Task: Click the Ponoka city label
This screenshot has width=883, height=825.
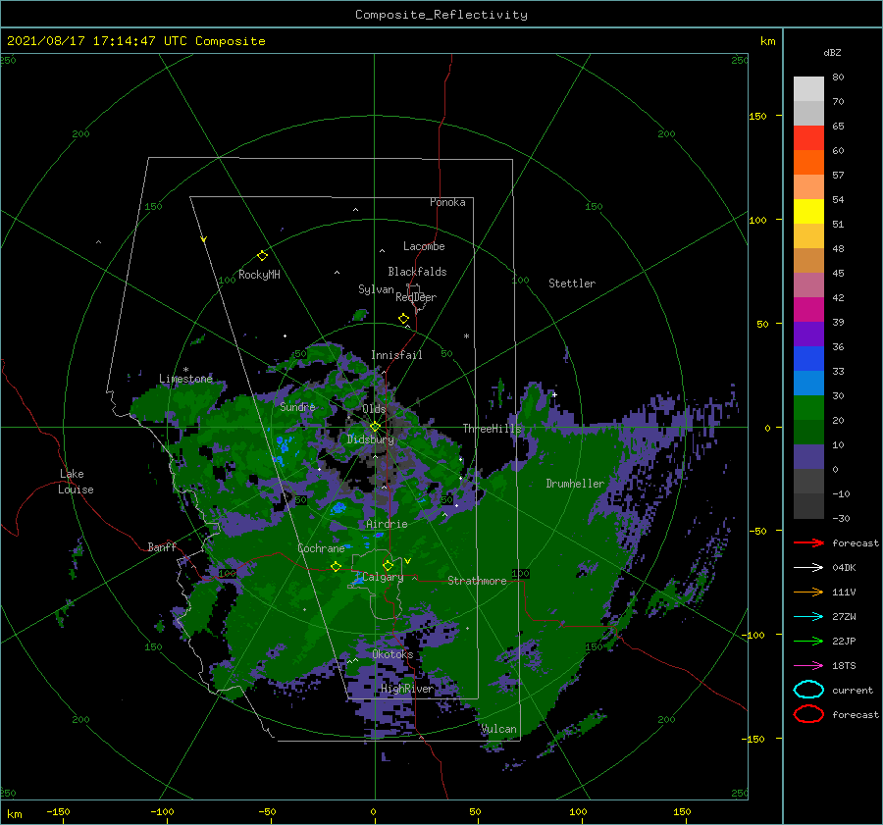Action: tap(447, 202)
